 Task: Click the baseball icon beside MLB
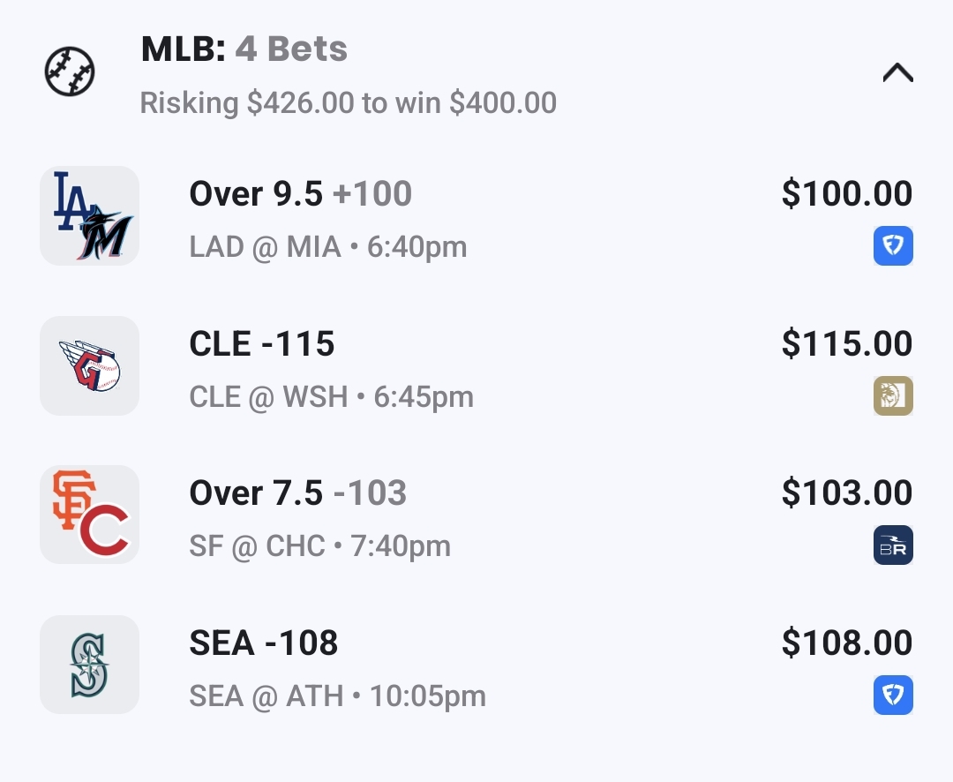[70, 72]
